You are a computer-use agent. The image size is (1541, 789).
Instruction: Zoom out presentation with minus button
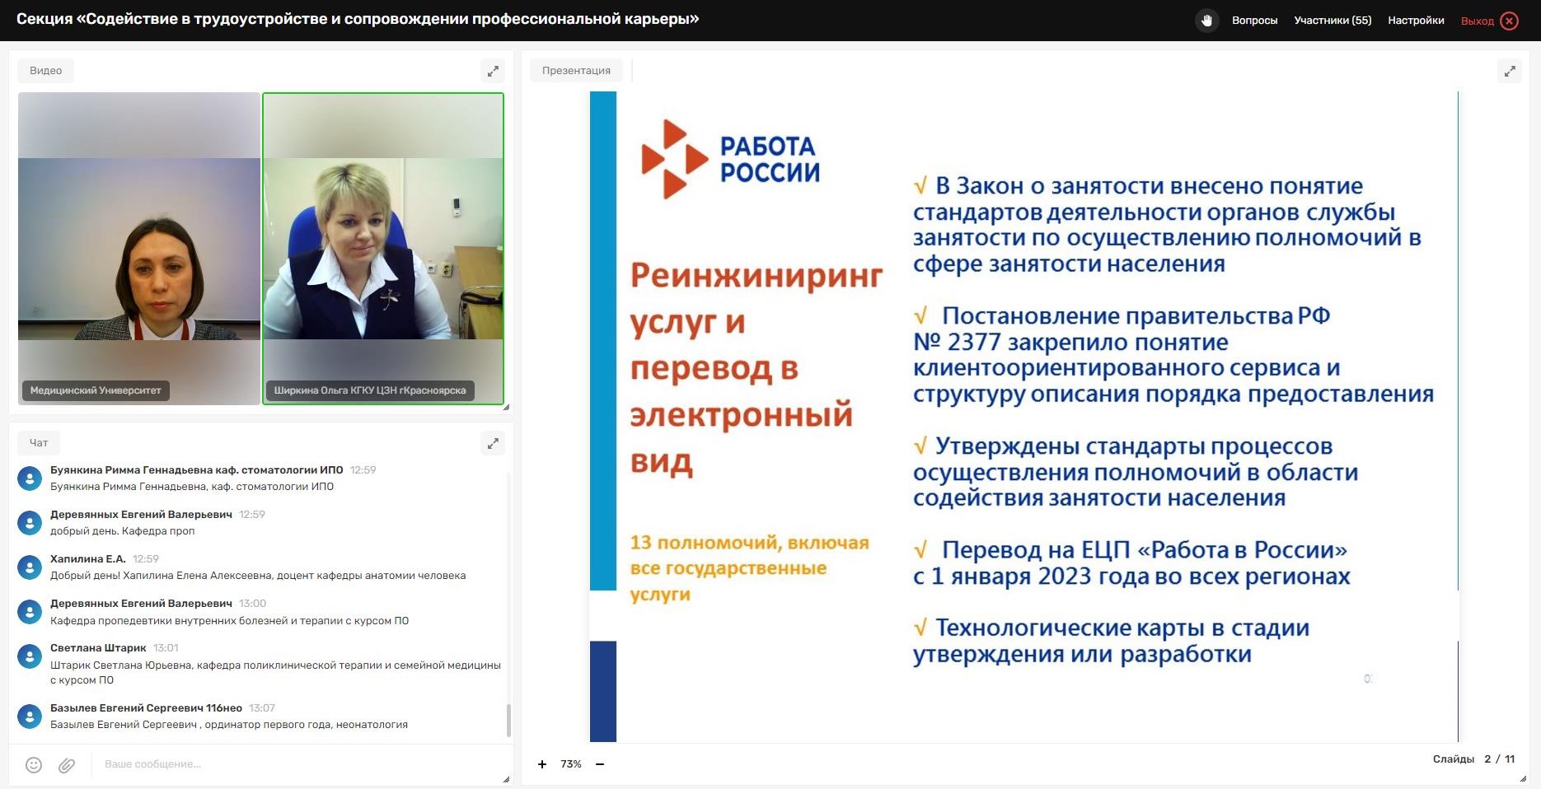(x=600, y=764)
